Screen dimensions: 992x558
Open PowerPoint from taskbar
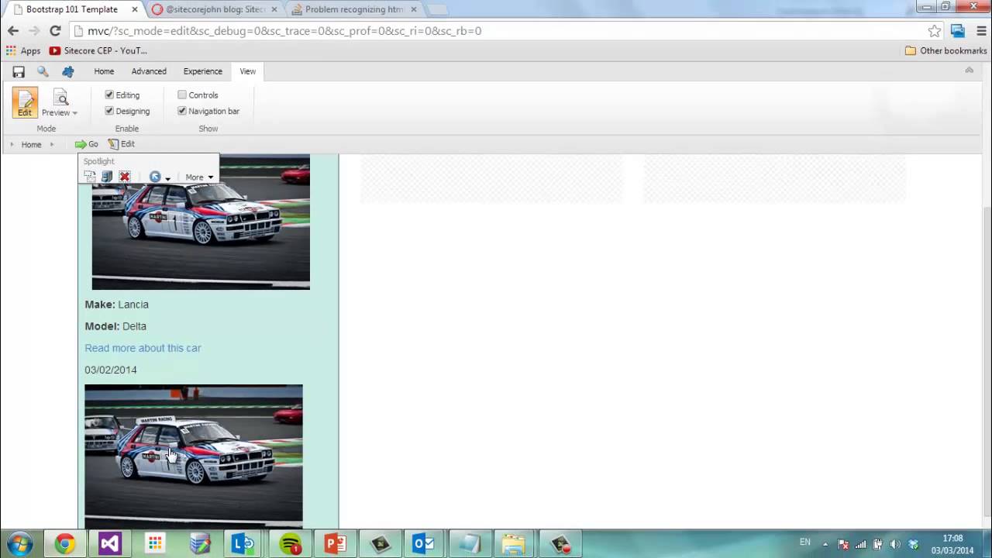(x=336, y=544)
